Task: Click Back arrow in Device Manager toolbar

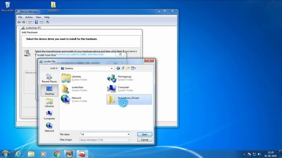Action: (19, 22)
